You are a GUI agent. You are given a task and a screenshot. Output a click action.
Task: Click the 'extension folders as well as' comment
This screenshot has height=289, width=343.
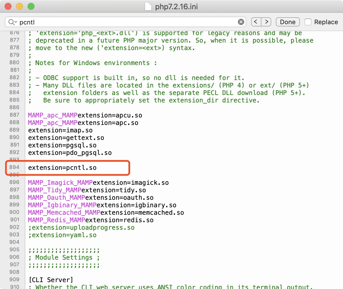pos(167,93)
